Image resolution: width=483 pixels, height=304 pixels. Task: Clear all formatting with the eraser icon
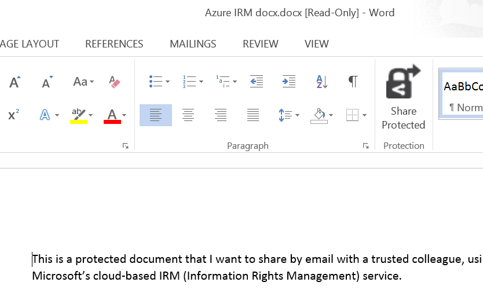(x=114, y=82)
